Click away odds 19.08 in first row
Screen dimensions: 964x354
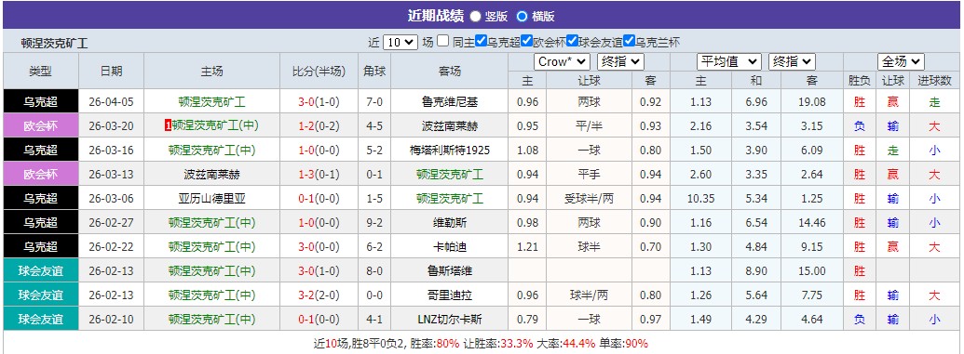811,102
